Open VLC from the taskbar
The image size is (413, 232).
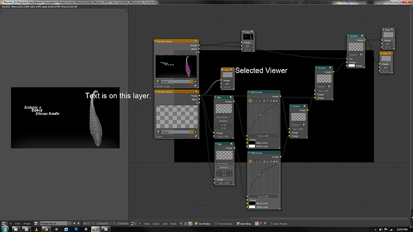click(37, 230)
